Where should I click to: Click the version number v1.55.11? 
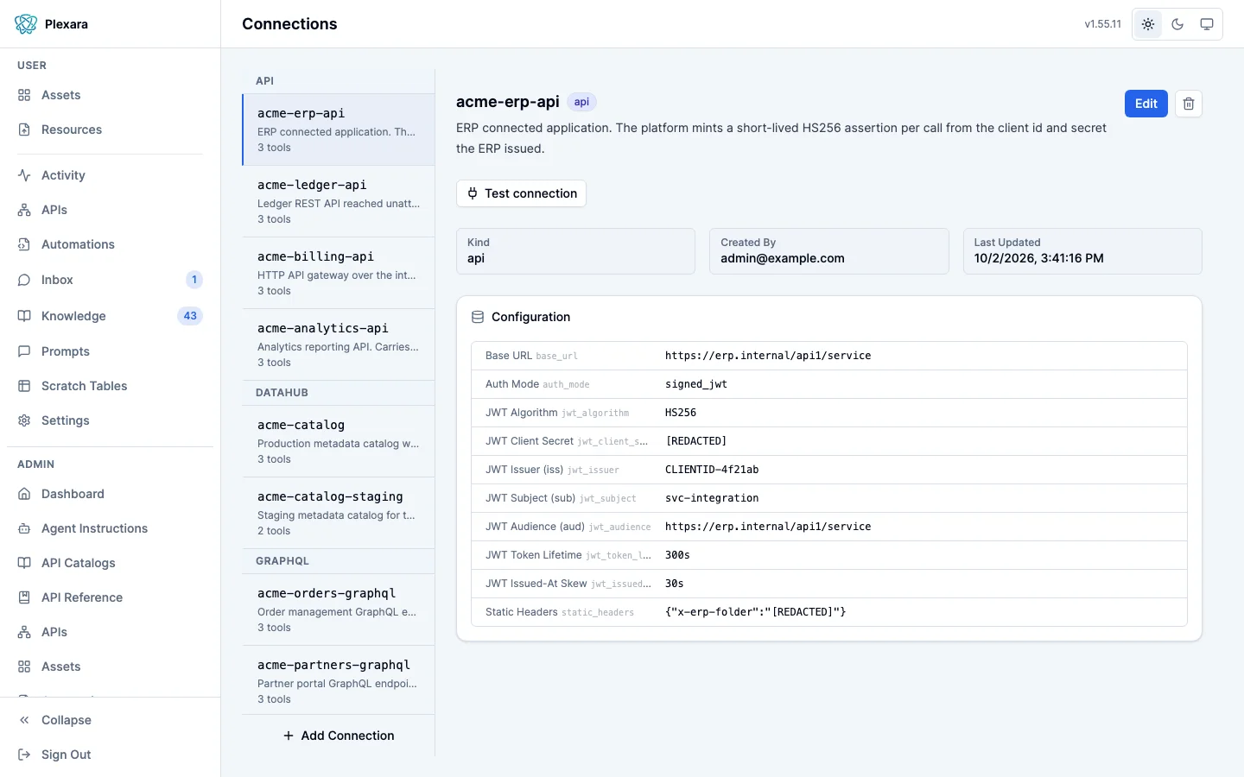tap(1103, 24)
